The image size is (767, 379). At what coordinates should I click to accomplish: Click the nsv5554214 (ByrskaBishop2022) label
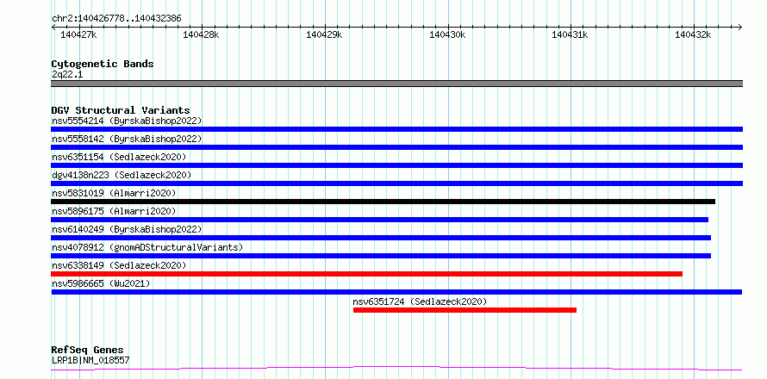point(127,121)
